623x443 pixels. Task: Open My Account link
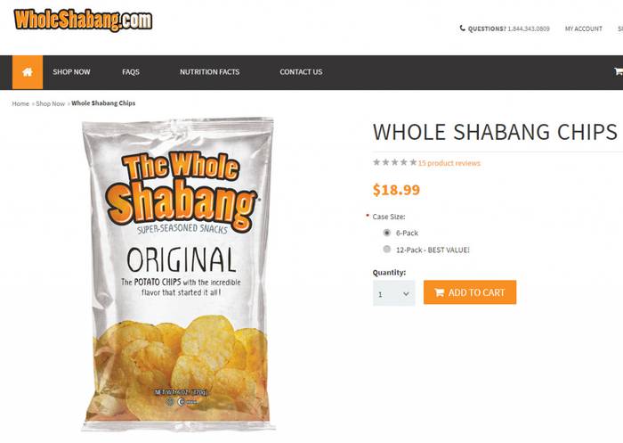[x=583, y=29]
